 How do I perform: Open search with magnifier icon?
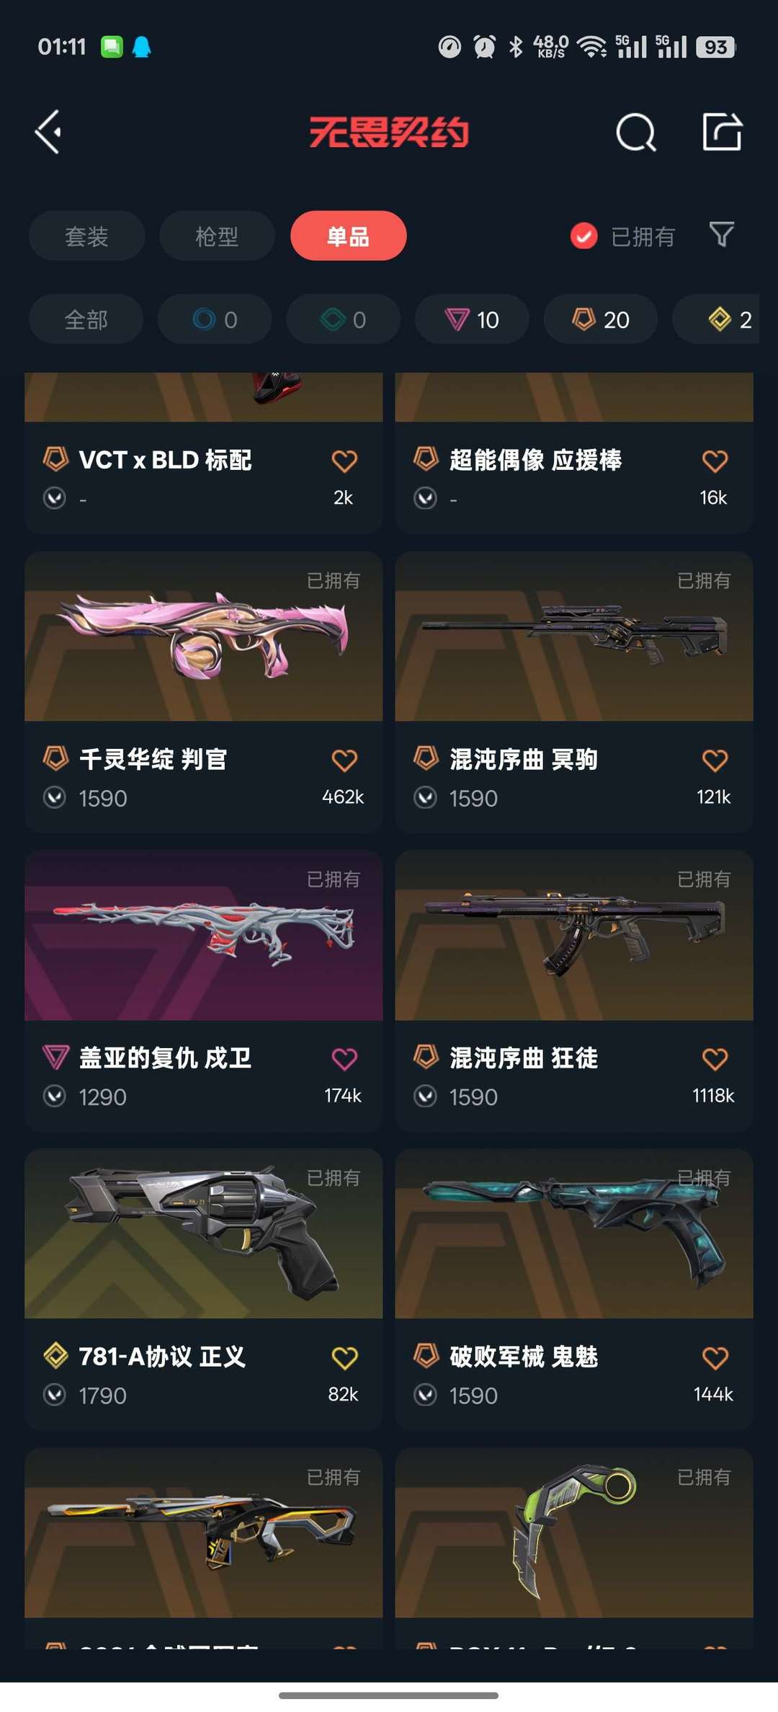pos(636,132)
